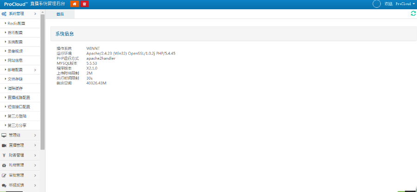The image size is (417, 192).
Task: Click the 欢迎, ProCloud greeting text
Action: [x=398, y=4]
